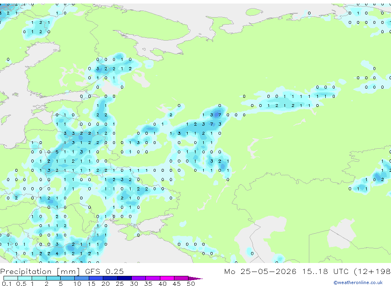The width and height of the screenshot is (391, 286).
Task: Click the 30–35 mm violet legend box
Action: click(138, 278)
